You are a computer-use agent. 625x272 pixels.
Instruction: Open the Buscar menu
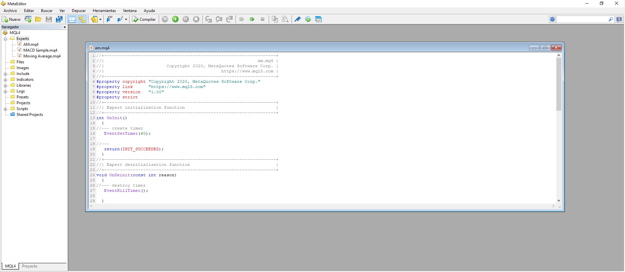click(x=47, y=11)
